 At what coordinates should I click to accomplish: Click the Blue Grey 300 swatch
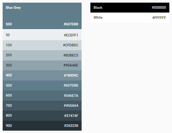[x=42, y=65]
